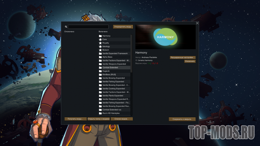Click the Harmony preview banner image
This screenshot has height=146, width=260.
(x=166, y=37)
